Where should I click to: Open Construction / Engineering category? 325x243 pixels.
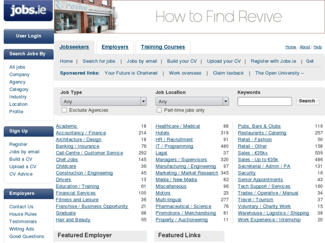click(84, 173)
